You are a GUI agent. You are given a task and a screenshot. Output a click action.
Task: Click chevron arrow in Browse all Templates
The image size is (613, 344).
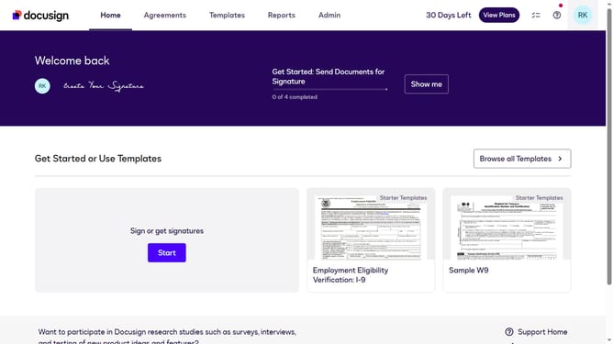point(560,159)
